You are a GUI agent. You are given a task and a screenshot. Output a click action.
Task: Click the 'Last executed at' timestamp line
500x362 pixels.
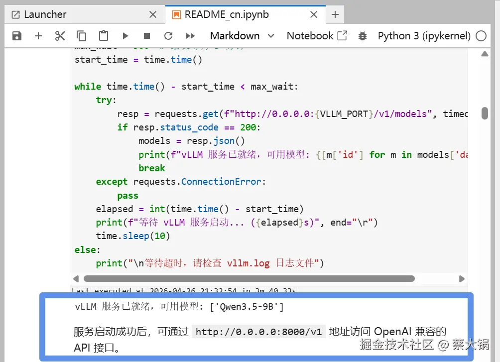click(x=184, y=290)
